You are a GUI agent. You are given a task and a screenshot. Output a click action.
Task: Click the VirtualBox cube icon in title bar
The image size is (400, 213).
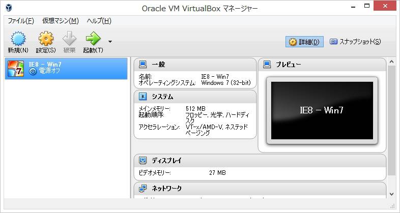pyautogui.click(x=9, y=8)
